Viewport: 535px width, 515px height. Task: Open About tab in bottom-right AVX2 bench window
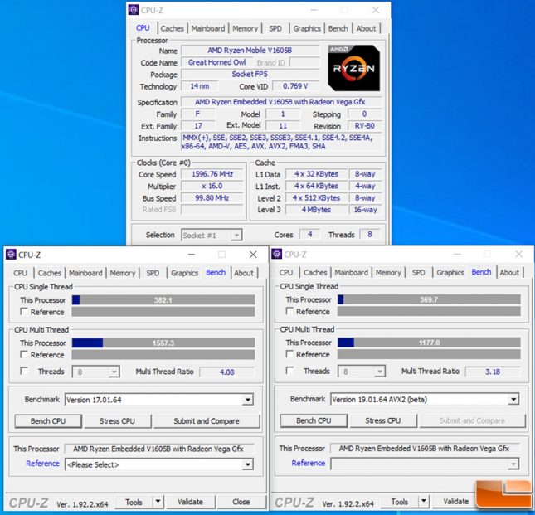pos(509,273)
